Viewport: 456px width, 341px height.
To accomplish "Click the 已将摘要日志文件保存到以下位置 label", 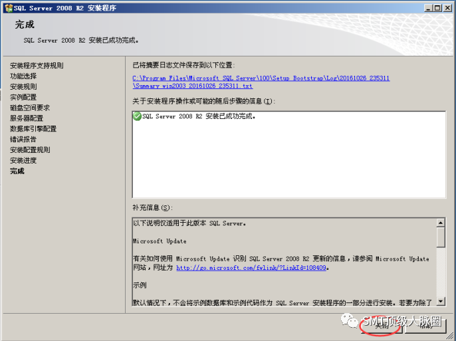I will click(183, 65).
